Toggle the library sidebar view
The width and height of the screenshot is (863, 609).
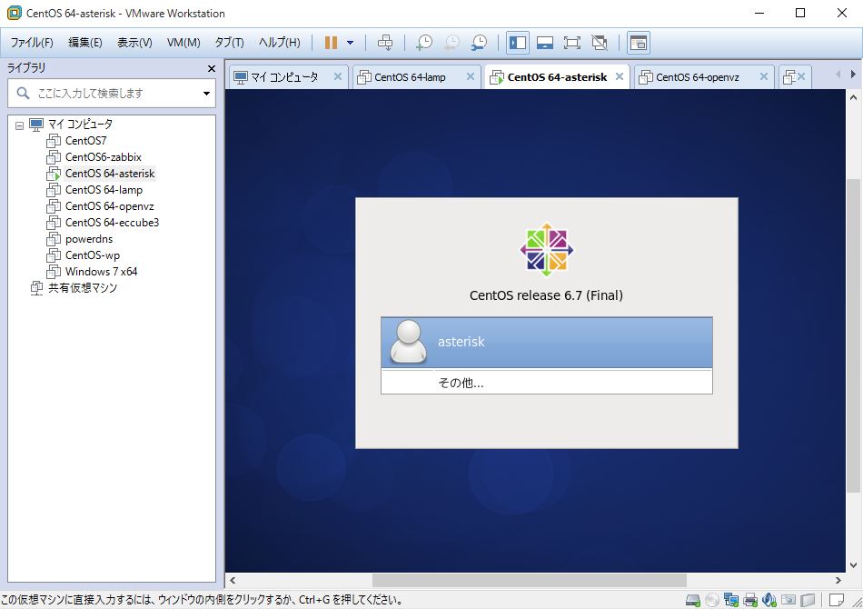pyautogui.click(x=518, y=43)
